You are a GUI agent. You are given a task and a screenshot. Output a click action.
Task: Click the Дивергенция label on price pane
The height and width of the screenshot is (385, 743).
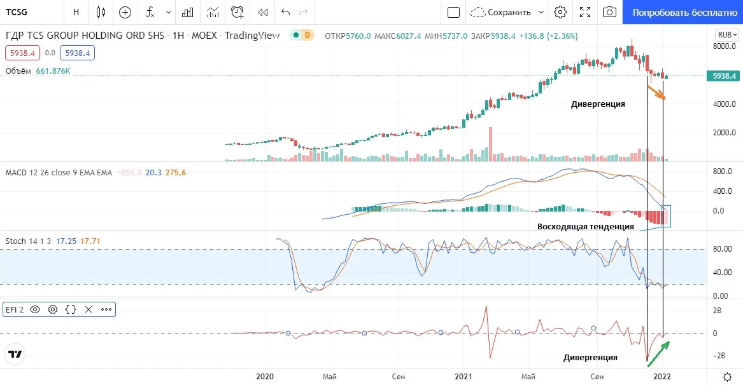pyautogui.click(x=598, y=104)
